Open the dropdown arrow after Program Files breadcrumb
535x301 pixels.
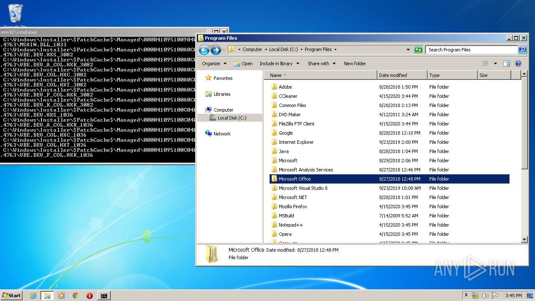click(335, 49)
